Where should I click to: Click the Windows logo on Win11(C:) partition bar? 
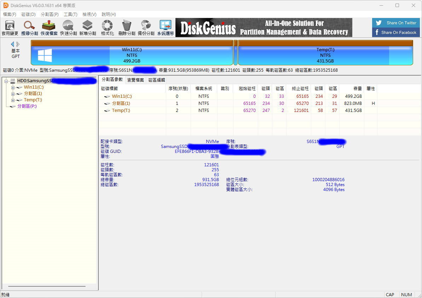point(45,55)
